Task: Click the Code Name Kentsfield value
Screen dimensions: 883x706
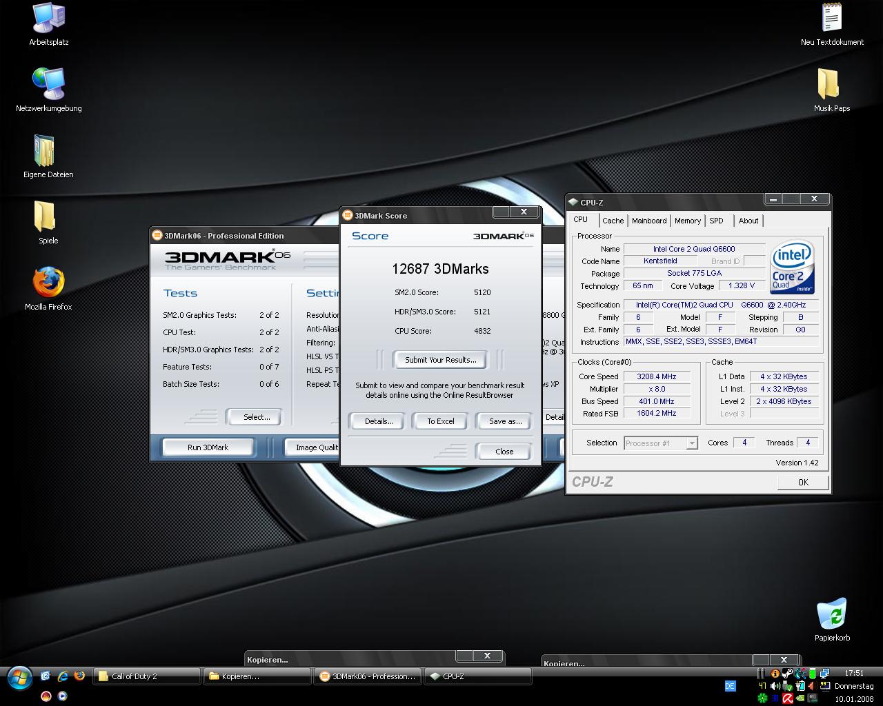Action: click(660, 261)
